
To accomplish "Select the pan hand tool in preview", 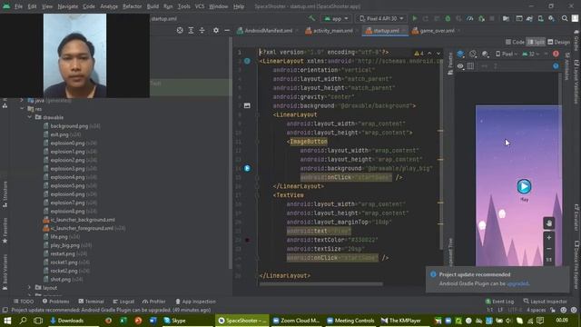I will (x=548, y=223).
